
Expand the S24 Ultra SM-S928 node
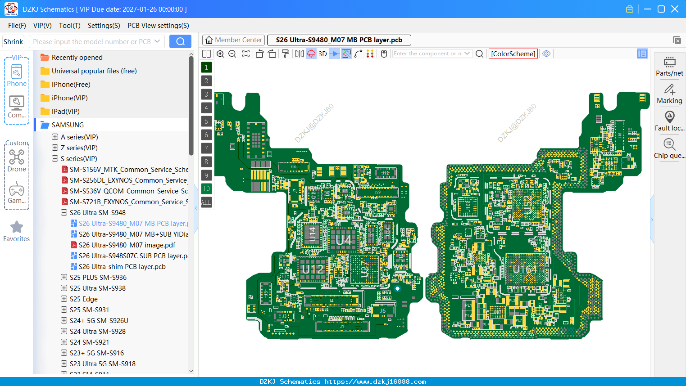click(64, 331)
